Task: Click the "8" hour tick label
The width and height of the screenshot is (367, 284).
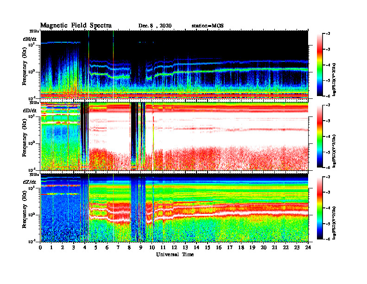Action: [129, 248]
